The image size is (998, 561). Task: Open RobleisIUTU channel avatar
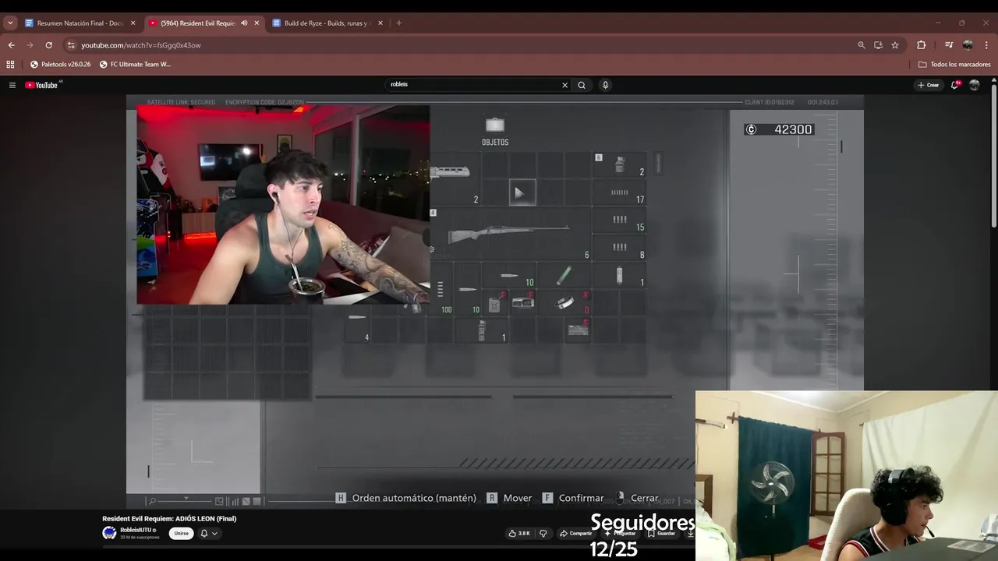coord(109,533)
